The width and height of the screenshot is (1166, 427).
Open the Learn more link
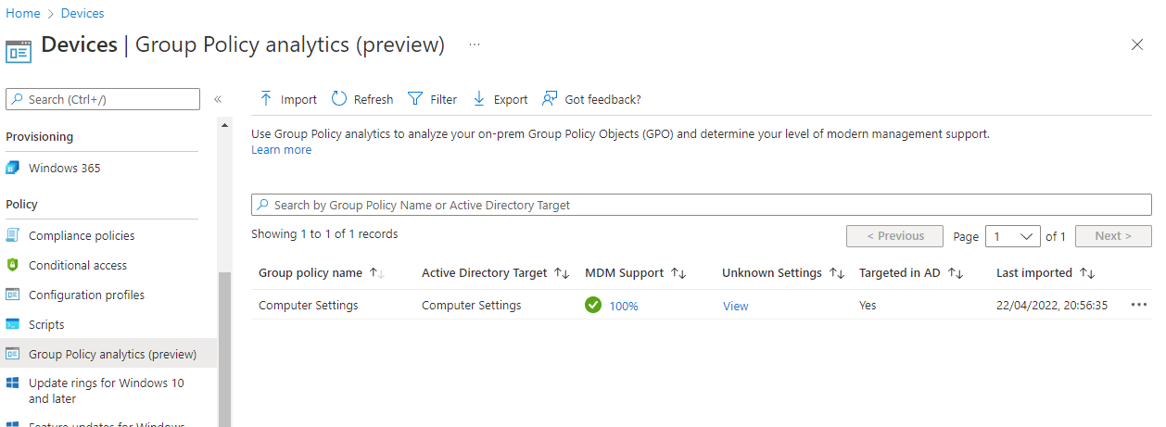pos(281,149)
